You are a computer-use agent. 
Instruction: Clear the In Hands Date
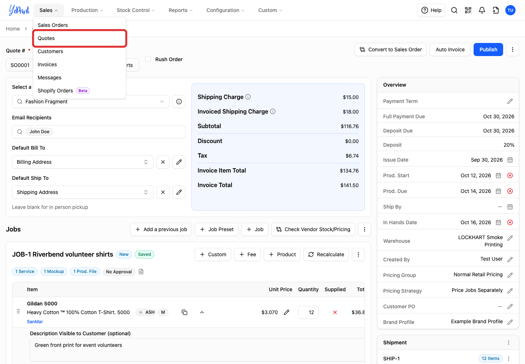[510, 222]
